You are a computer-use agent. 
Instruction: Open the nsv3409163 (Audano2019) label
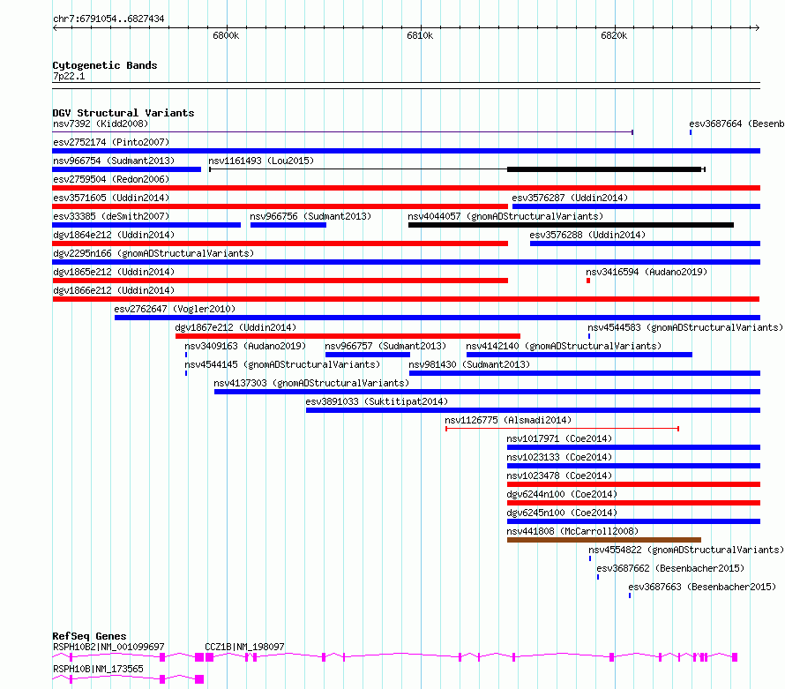245,346
